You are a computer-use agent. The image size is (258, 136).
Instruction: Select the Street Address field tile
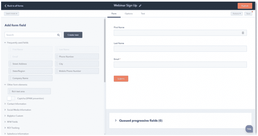click(30, 64)
